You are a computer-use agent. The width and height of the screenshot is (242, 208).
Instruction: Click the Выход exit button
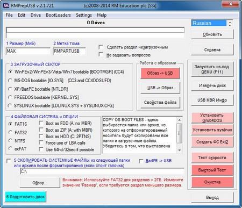tap(212, 198)
